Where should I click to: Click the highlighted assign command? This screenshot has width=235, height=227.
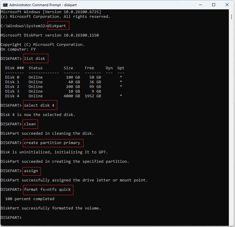click(x=31, y=171)
